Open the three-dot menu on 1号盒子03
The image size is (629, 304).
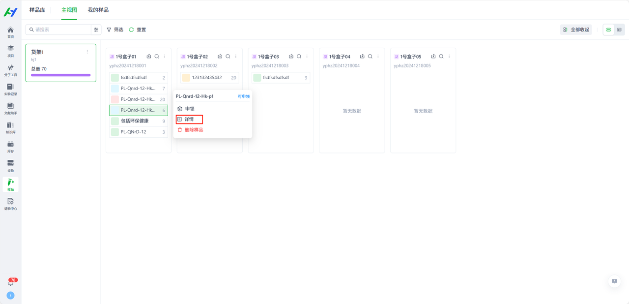[x=306, y=56]
